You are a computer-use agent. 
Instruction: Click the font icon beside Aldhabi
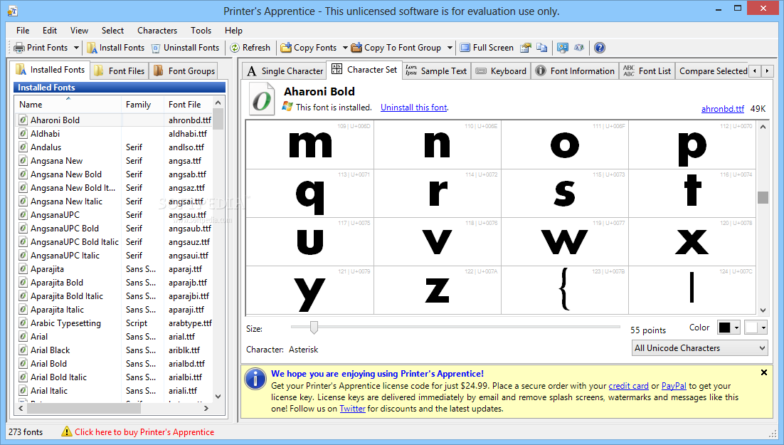point(23,134)
